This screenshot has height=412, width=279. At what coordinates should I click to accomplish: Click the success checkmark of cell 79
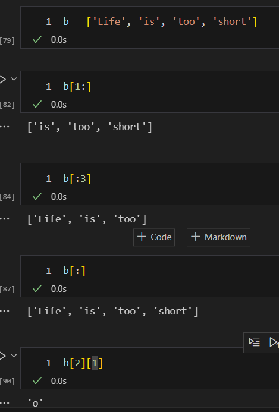click(x=37, y=40)
